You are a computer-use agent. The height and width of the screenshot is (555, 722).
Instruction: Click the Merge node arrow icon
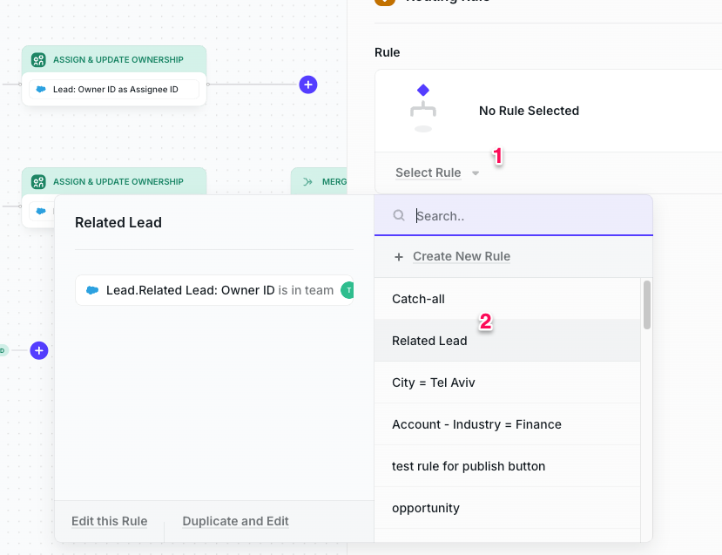pyautogui.click(x=307, y=182)
